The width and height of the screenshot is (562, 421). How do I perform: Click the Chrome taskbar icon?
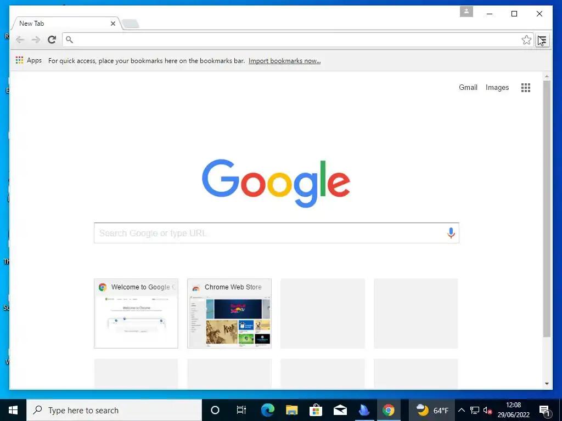(388, 410)
